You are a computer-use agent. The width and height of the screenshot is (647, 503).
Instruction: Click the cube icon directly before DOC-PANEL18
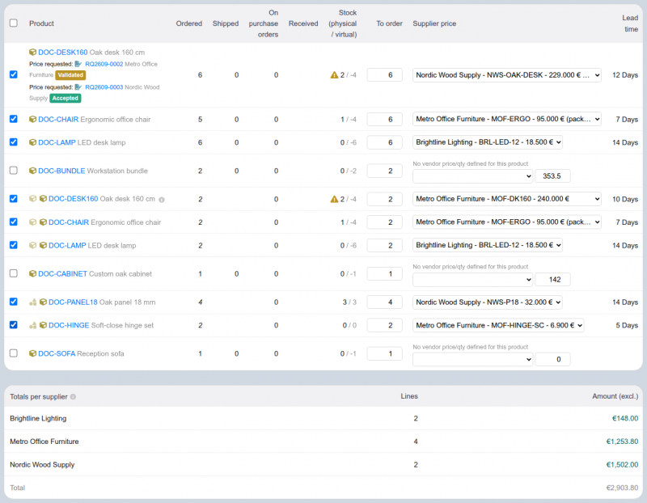[x=43, y=302]
